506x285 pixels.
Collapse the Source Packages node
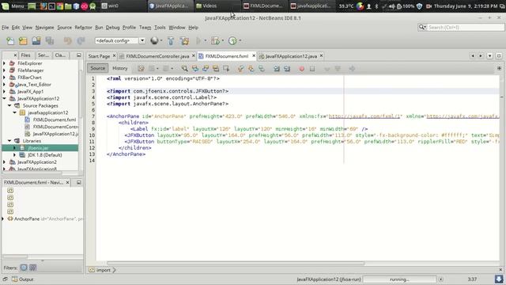coord(9,105)
